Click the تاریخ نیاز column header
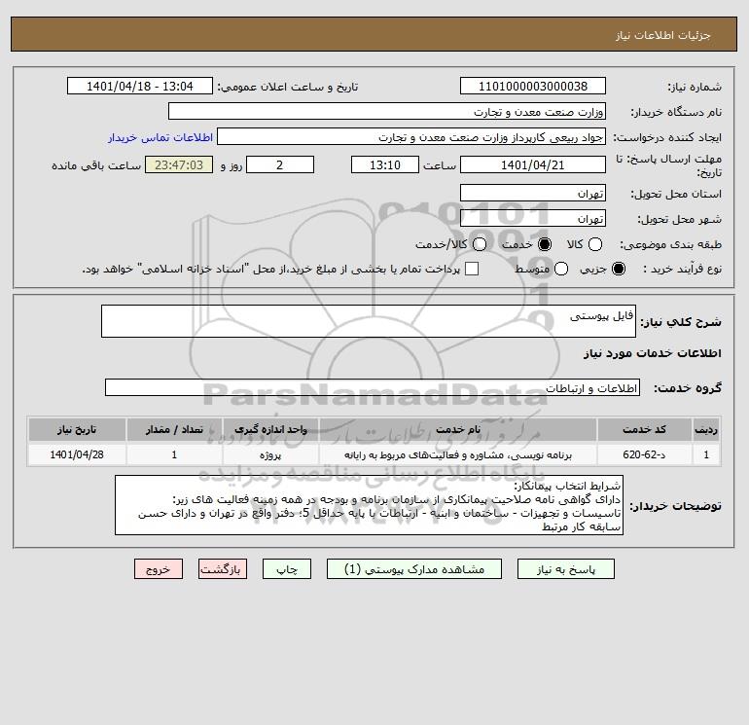The width and height of the screenshot is (749, 725). pos(77,429)
